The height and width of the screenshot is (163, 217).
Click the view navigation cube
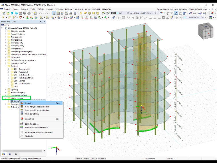coord(206,31)
